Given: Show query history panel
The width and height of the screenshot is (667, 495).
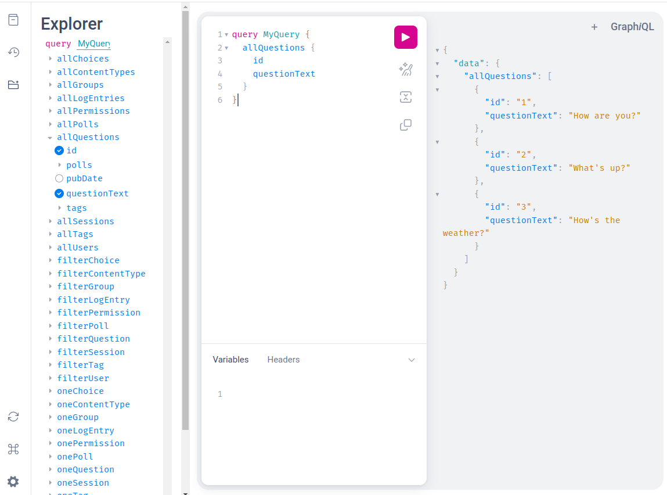Looking at the screenshot, I should 13,52.
